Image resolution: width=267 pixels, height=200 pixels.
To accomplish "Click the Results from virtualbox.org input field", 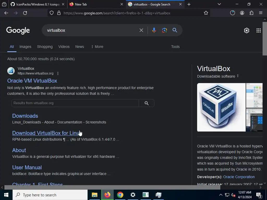I will click(x=75, y=103).
